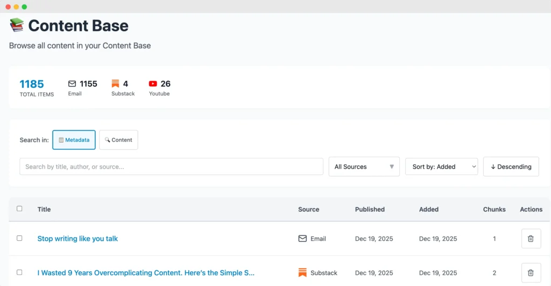Click the Published column header
The height and width of the screenshot is (286, 551).
[370, 209]
